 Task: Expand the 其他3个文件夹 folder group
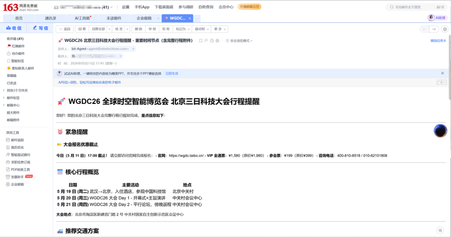(4, 90)
